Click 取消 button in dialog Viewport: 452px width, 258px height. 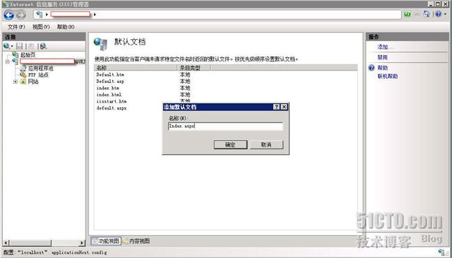pyautogui.click(x=266, y=144)
